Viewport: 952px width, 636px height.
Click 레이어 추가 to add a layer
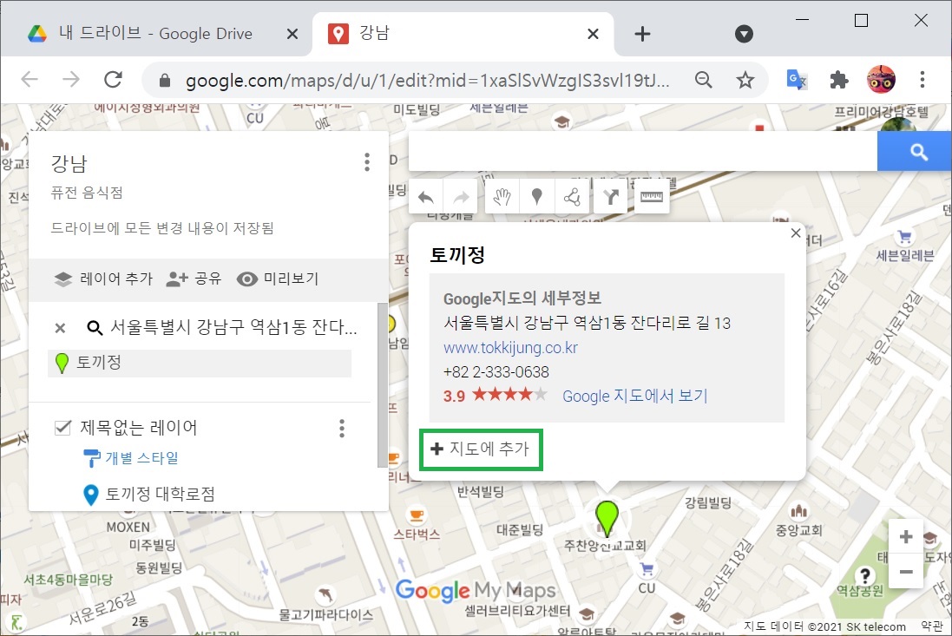click(x=103, y=279)
